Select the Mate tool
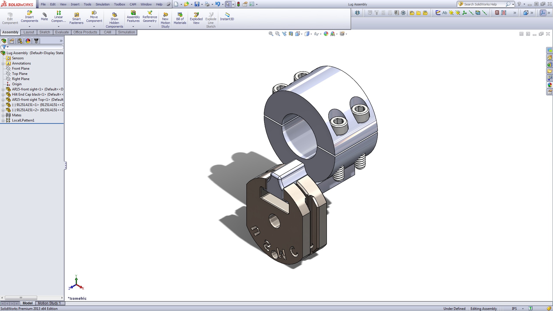The height and width of the screenshot is (311, 553). (x=44, y=17)
